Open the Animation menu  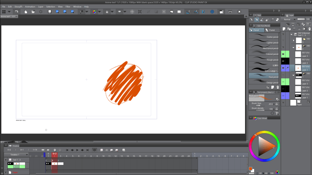pos(30,6)
